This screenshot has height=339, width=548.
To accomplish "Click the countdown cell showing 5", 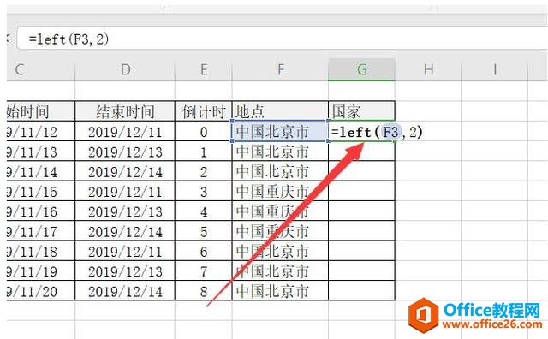I will [204, 231].
